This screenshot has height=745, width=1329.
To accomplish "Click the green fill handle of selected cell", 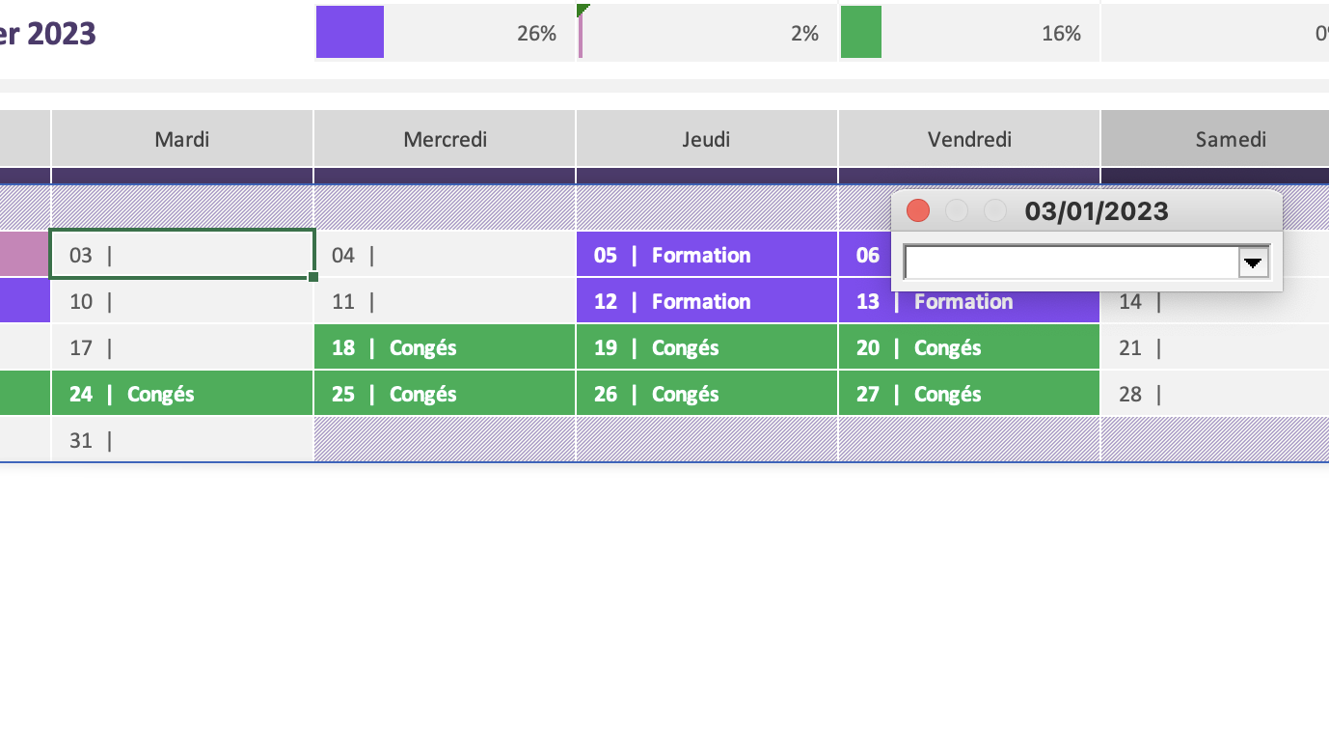I will pos(313,277).
